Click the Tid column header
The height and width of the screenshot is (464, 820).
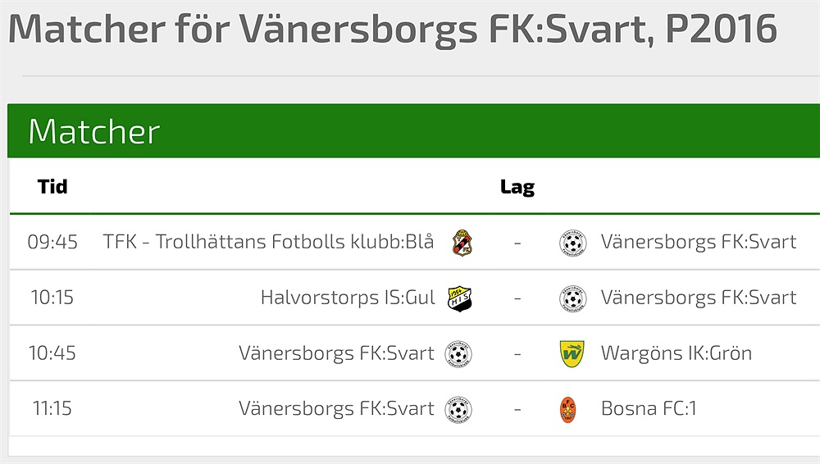[52, 187]
